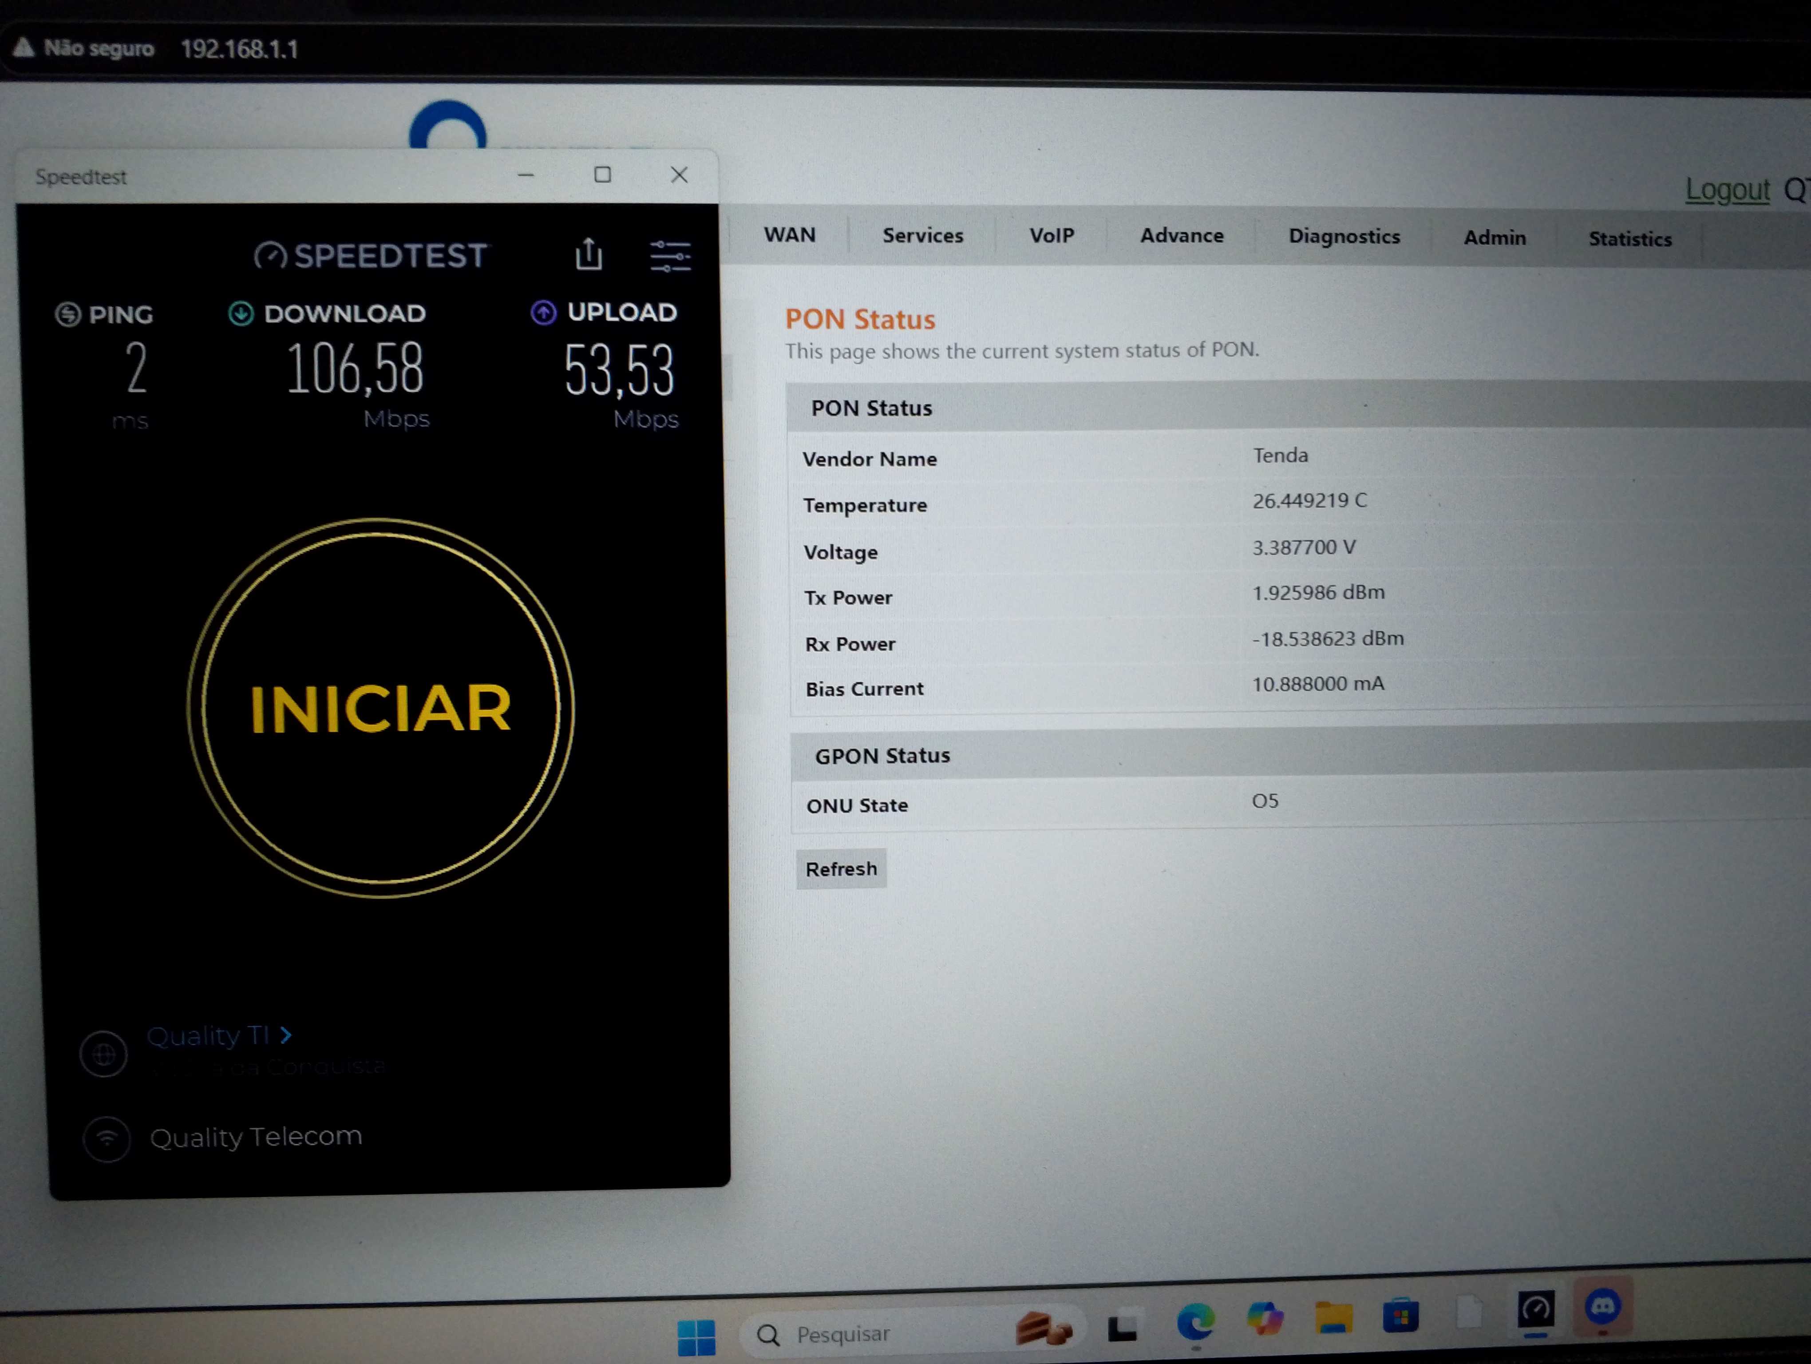This screenshot has width=1811, height=1364.
Task: Open File Explorer from the taskbar
Action: coord(1333,1317)
